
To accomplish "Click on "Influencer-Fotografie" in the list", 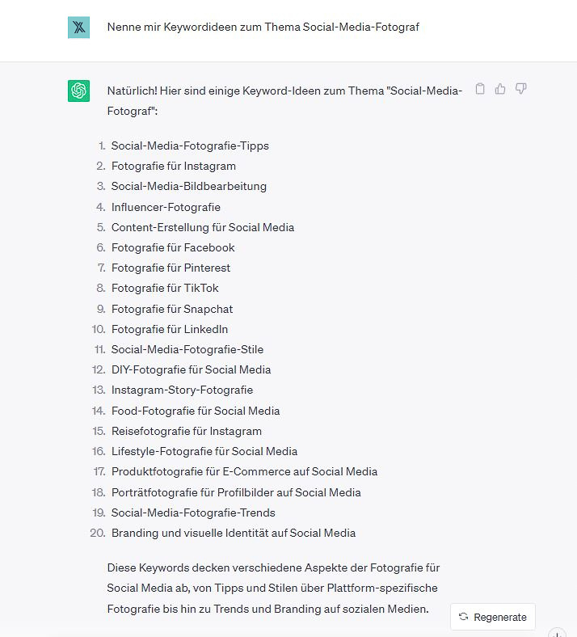I will click(166, 207).
